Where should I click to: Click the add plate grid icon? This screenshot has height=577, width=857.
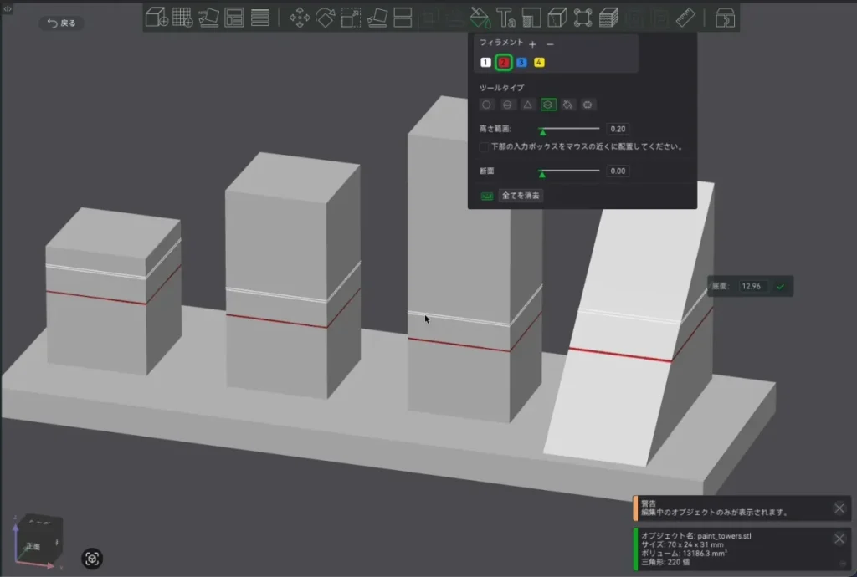182,18
